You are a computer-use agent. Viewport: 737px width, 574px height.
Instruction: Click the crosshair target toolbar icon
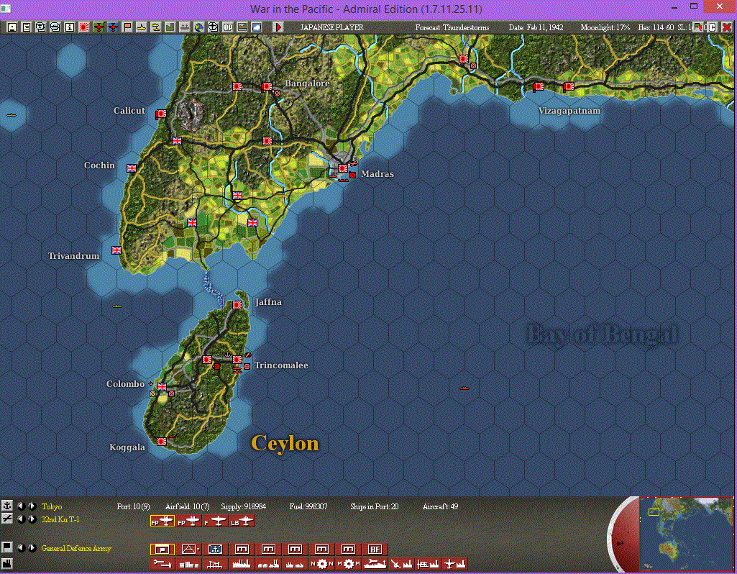[x=214, y=27]
